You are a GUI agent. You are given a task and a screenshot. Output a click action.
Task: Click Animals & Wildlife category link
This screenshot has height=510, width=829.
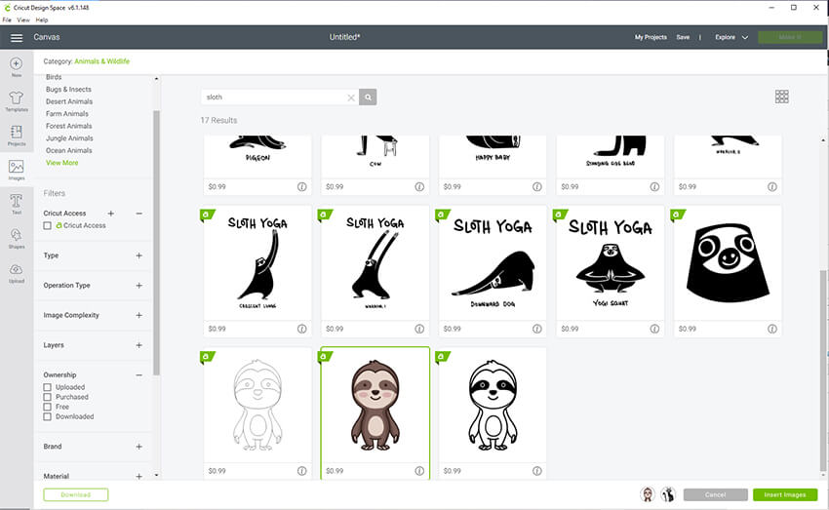101,61
